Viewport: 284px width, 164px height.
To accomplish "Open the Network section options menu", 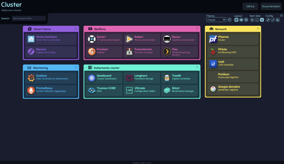I will pyautogui.click(x=258, y=28).
